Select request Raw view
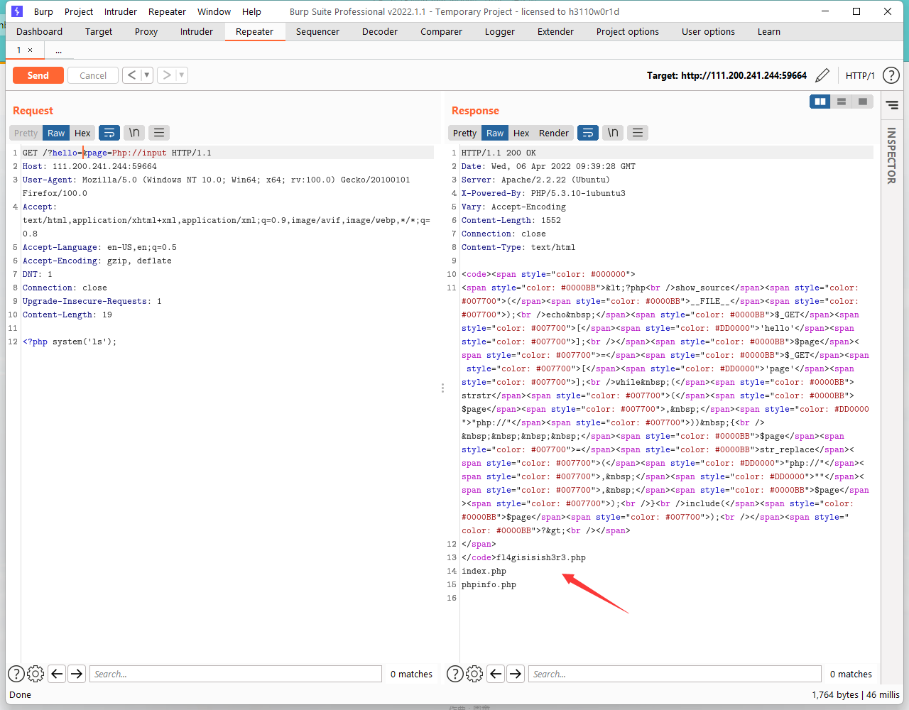 pos(56,133)
